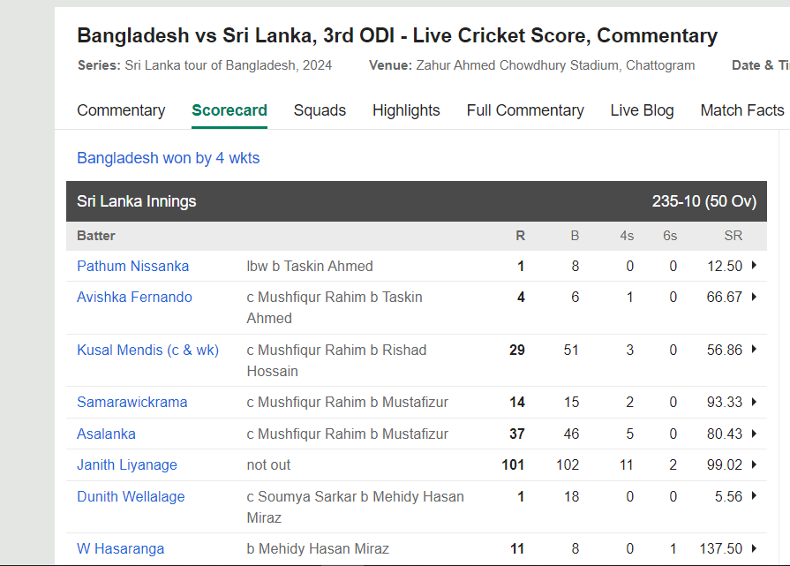Open the Live Blog tab

tap(642, 110)
